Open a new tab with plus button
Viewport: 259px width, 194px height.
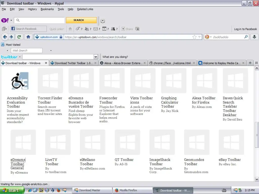coord(250,63)
